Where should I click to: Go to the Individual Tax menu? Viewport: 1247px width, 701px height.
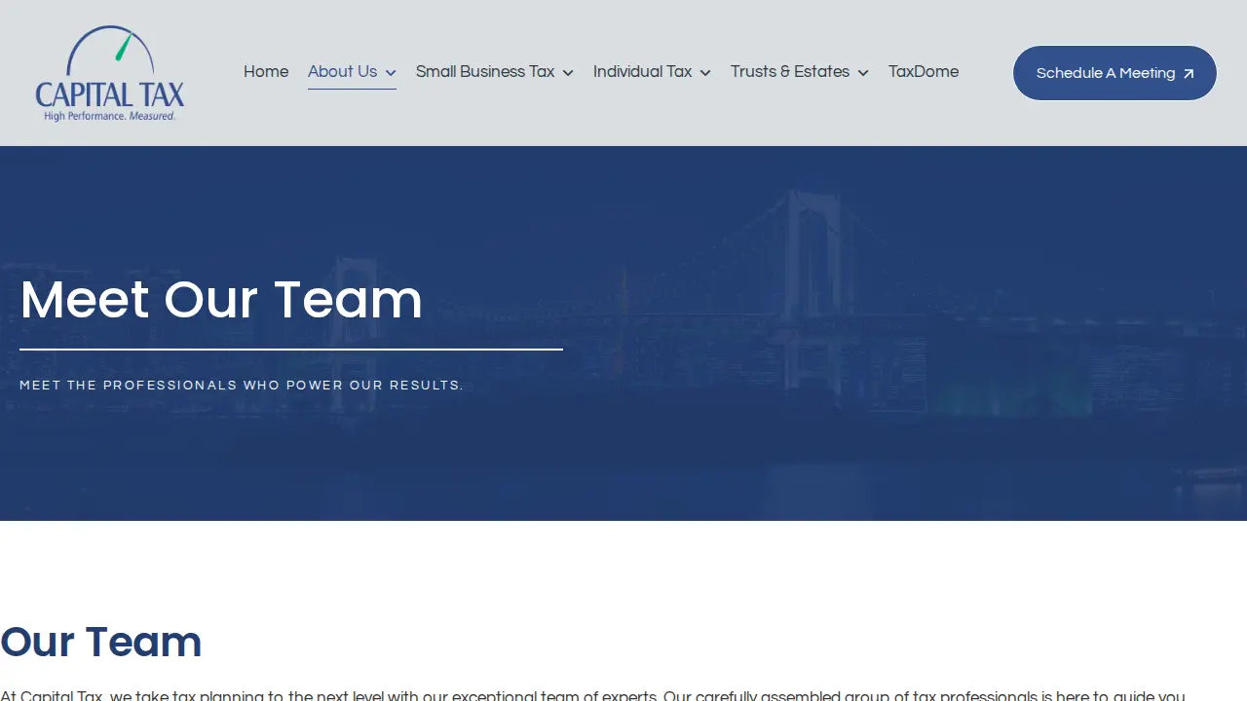pos(642,72)
